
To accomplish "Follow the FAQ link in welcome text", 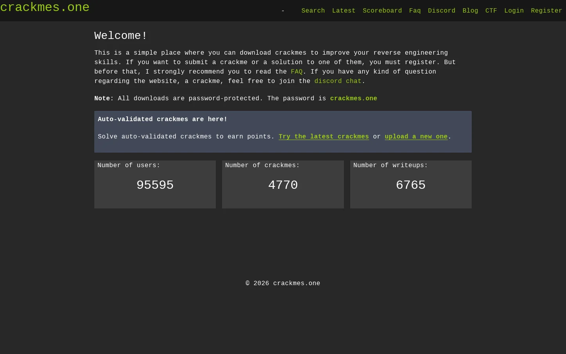I will [297, 72].
